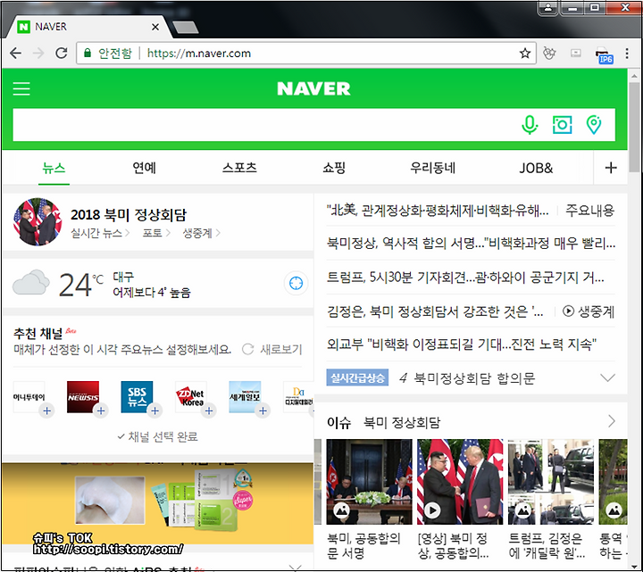Open smart lens camera search
This screenshot has width=643, height=572.
[562, 125]
